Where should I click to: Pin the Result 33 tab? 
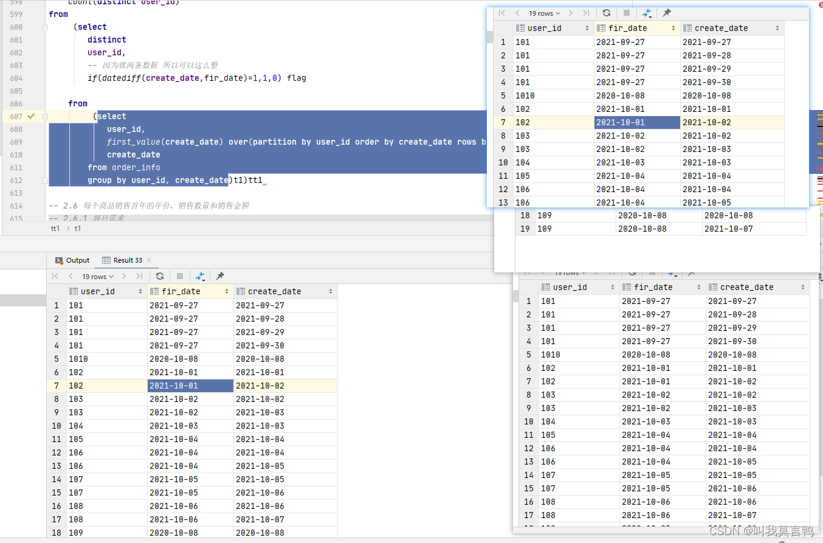pos(220,276)
